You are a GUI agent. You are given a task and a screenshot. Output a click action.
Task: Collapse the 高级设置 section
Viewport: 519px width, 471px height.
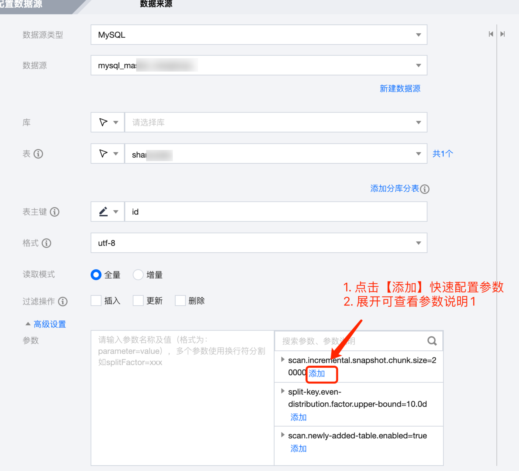pos(46,324)
